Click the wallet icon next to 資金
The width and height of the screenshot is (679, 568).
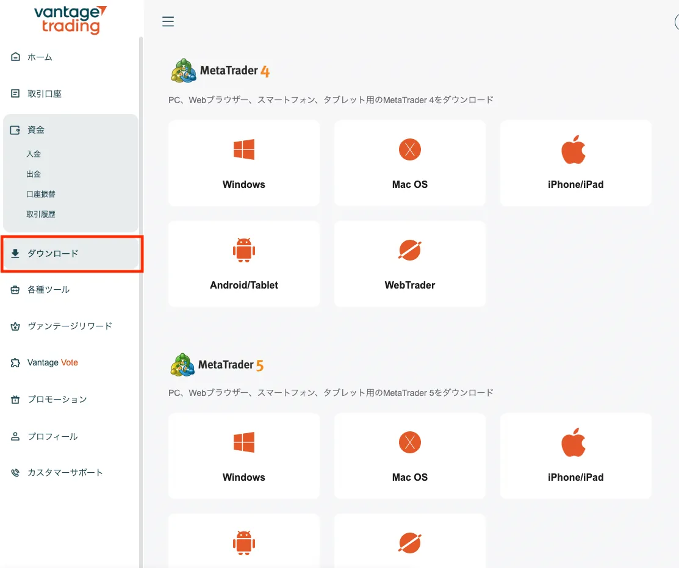click(15, 130)
